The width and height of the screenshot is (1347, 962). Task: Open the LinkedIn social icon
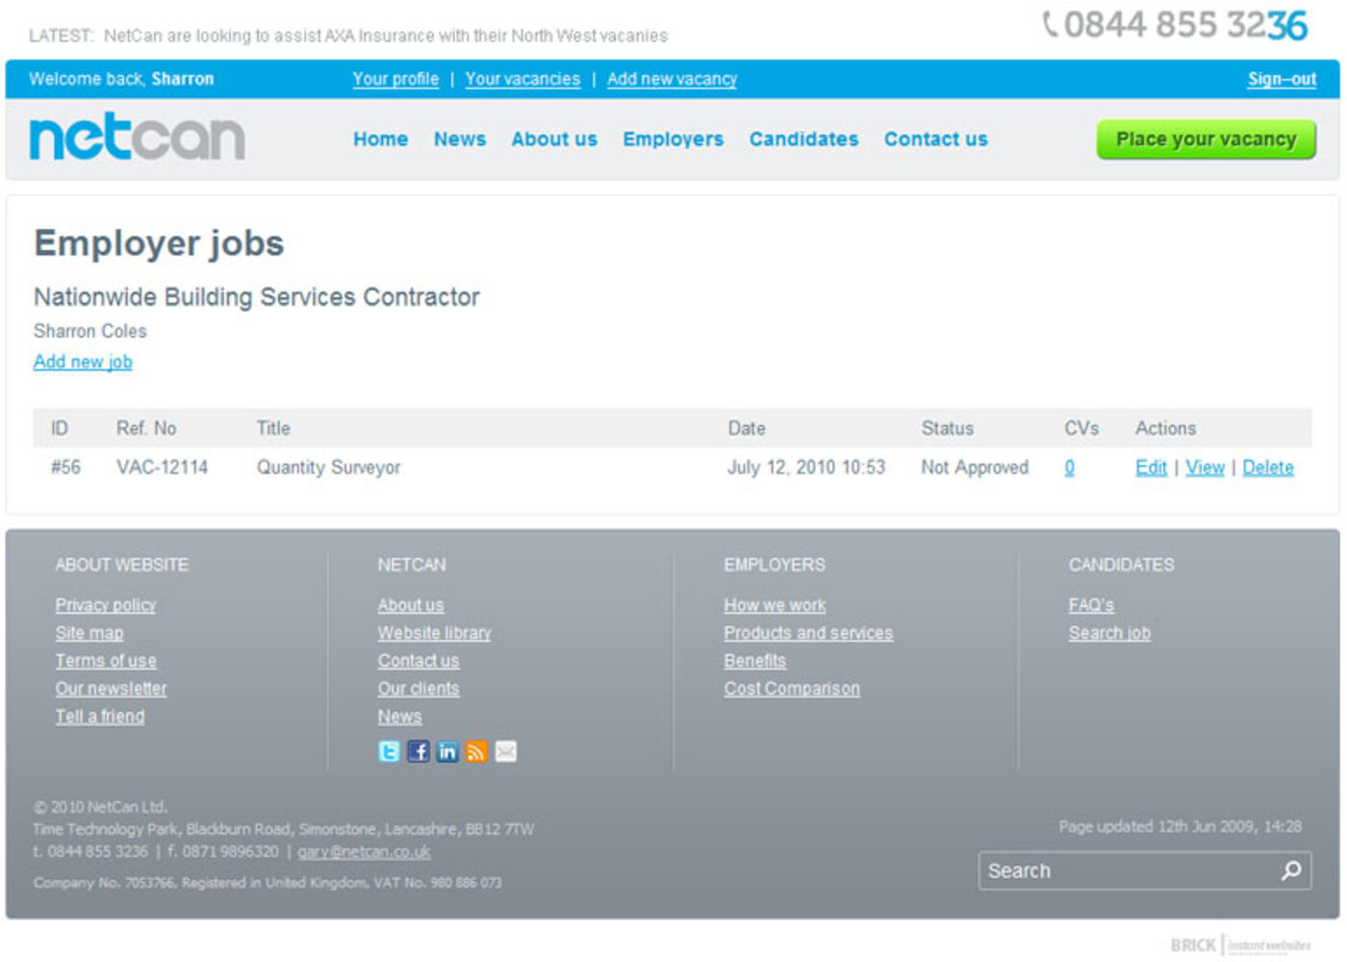pos(447,751)
